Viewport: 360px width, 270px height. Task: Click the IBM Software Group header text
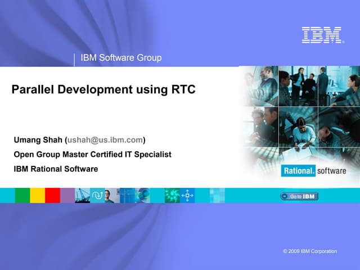pos(121,57)
